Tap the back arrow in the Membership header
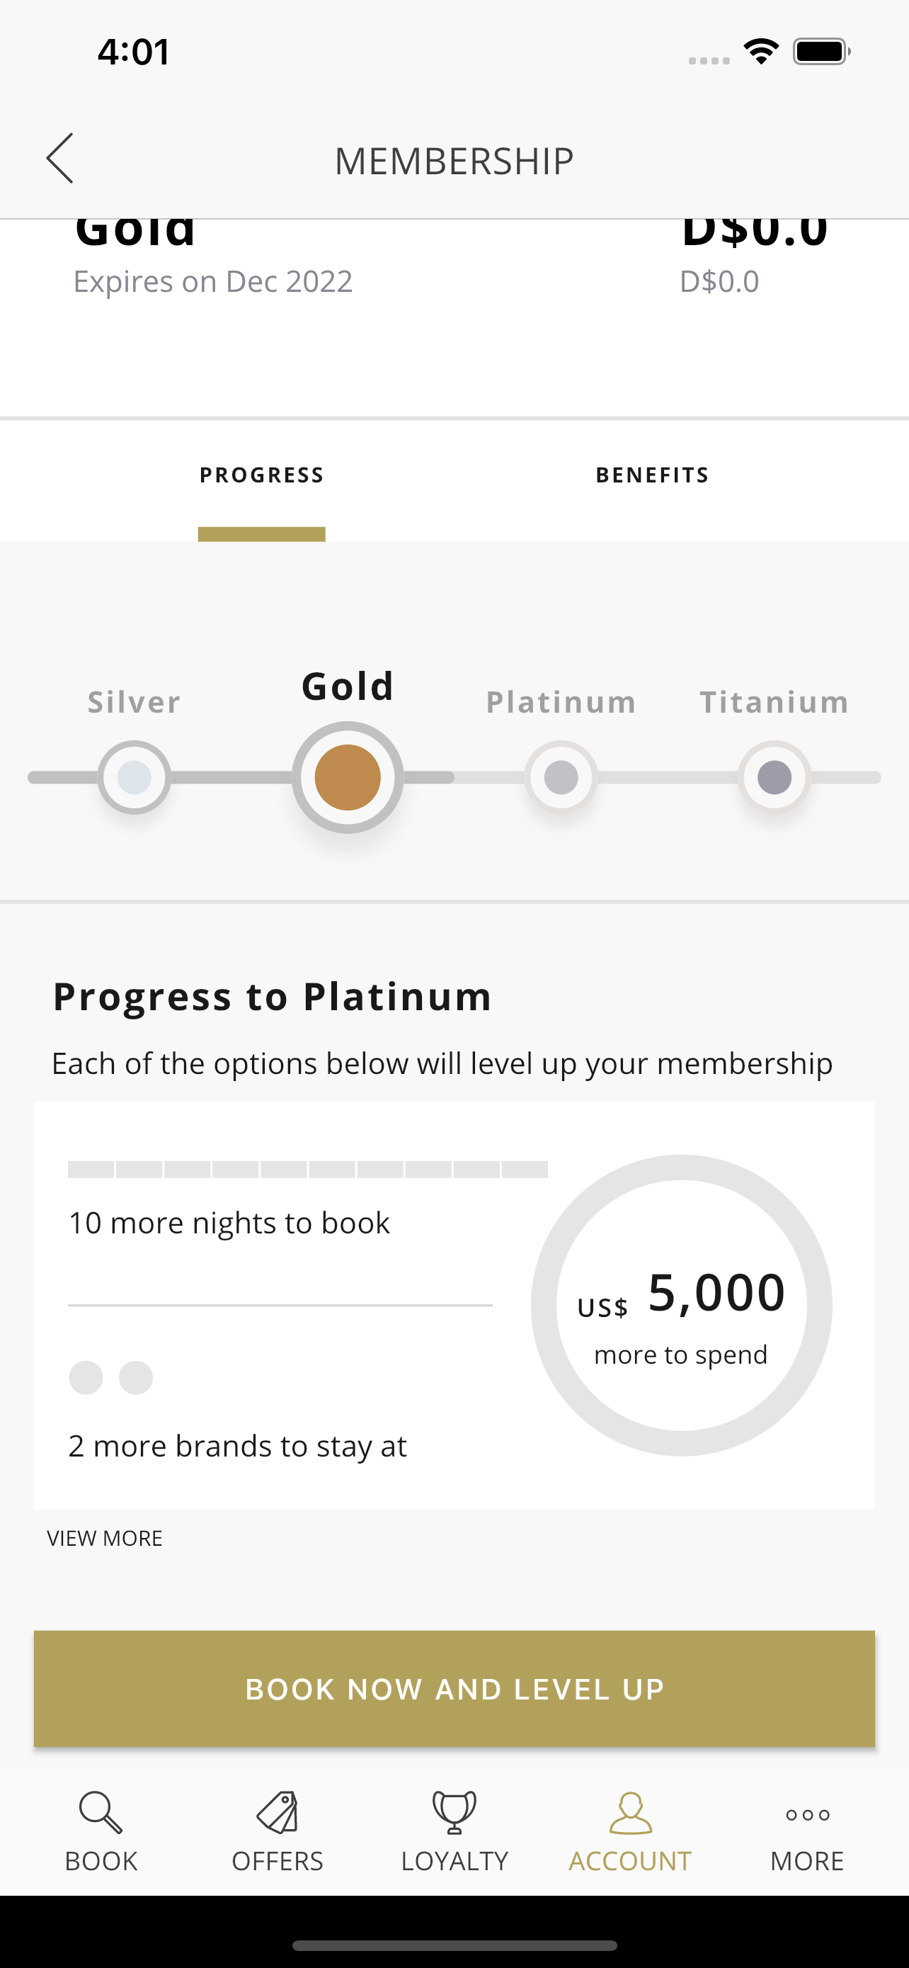 [x=59, y=158]
